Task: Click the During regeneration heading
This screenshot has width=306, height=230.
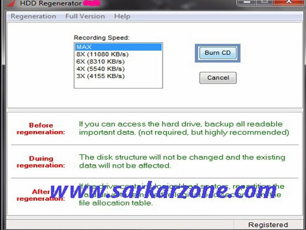Action: 41,162
